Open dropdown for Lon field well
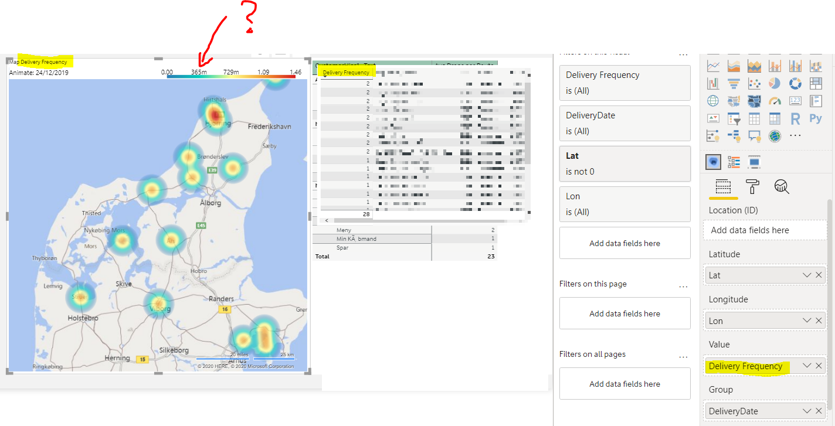The height and width of the screenshot is (426, 835). (807, 321)
